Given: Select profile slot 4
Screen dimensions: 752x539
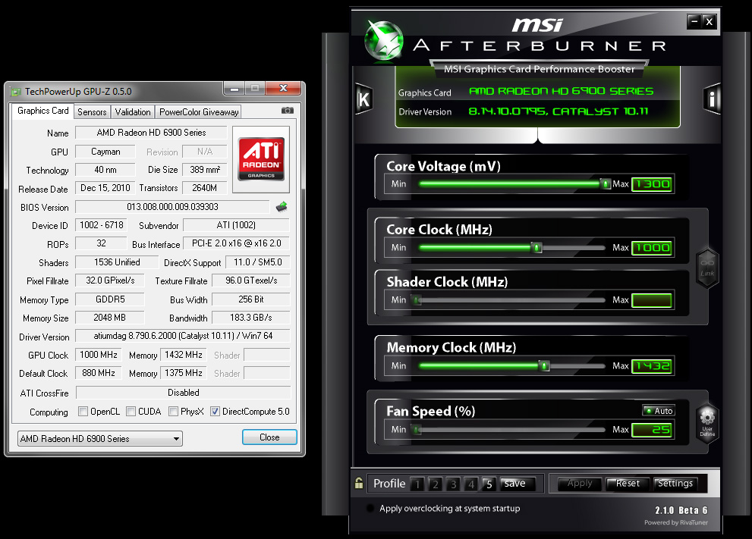Looking at the screenshot, I should point(471,484).
